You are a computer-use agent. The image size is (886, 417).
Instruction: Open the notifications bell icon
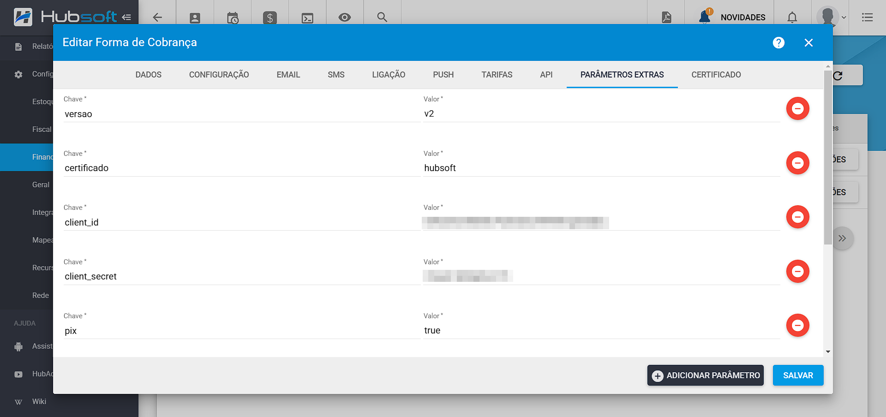(792, 18)
